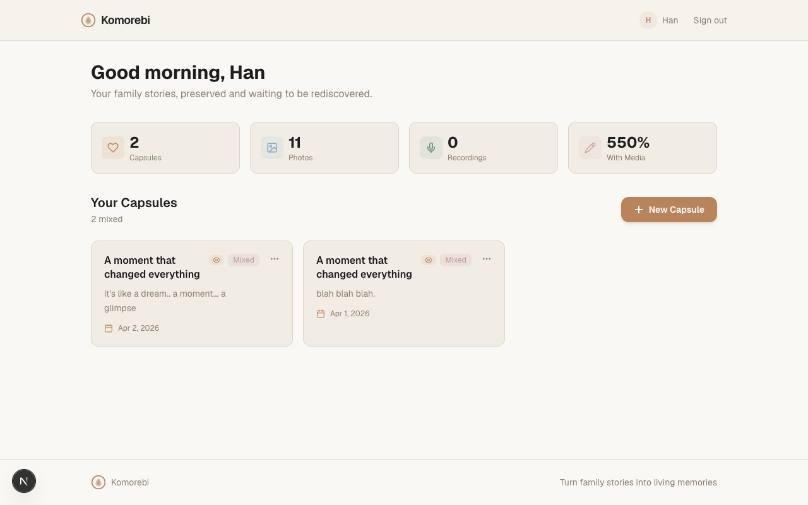Viewport: 808px width, 505px height.
Task: Click the 'it's like a dream' description
Action: pyautogui.click(x=165, y=301)
